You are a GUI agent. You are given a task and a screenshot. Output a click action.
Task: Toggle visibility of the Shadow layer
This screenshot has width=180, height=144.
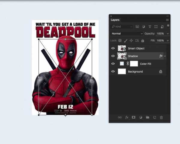113,56
